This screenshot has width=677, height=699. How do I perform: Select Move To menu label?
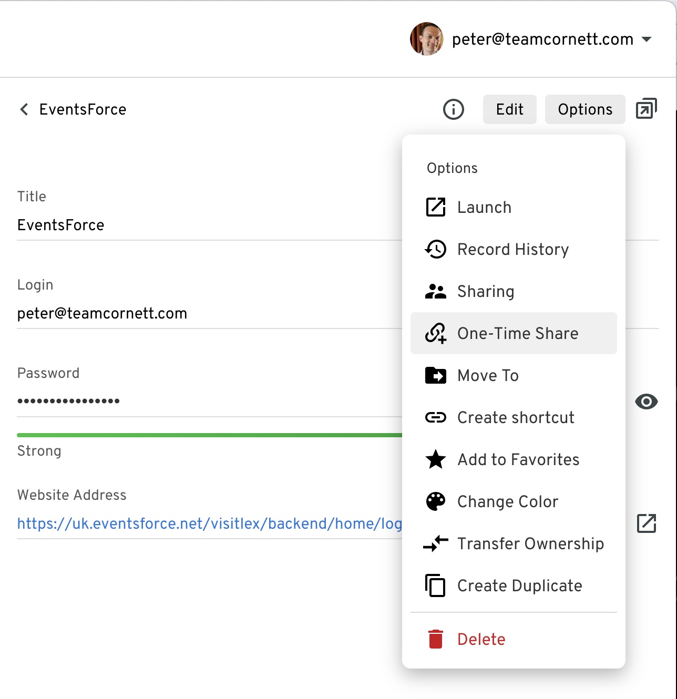pyautogui.click(x=488, y=375)
